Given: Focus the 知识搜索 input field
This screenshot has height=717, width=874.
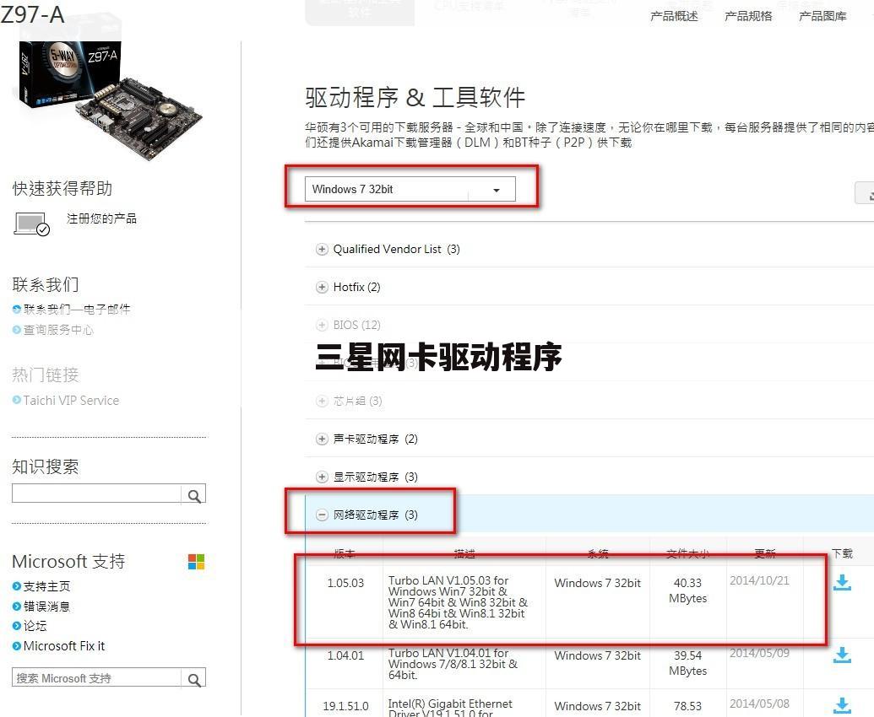Looking at the screenshot, I should [96, 493].
